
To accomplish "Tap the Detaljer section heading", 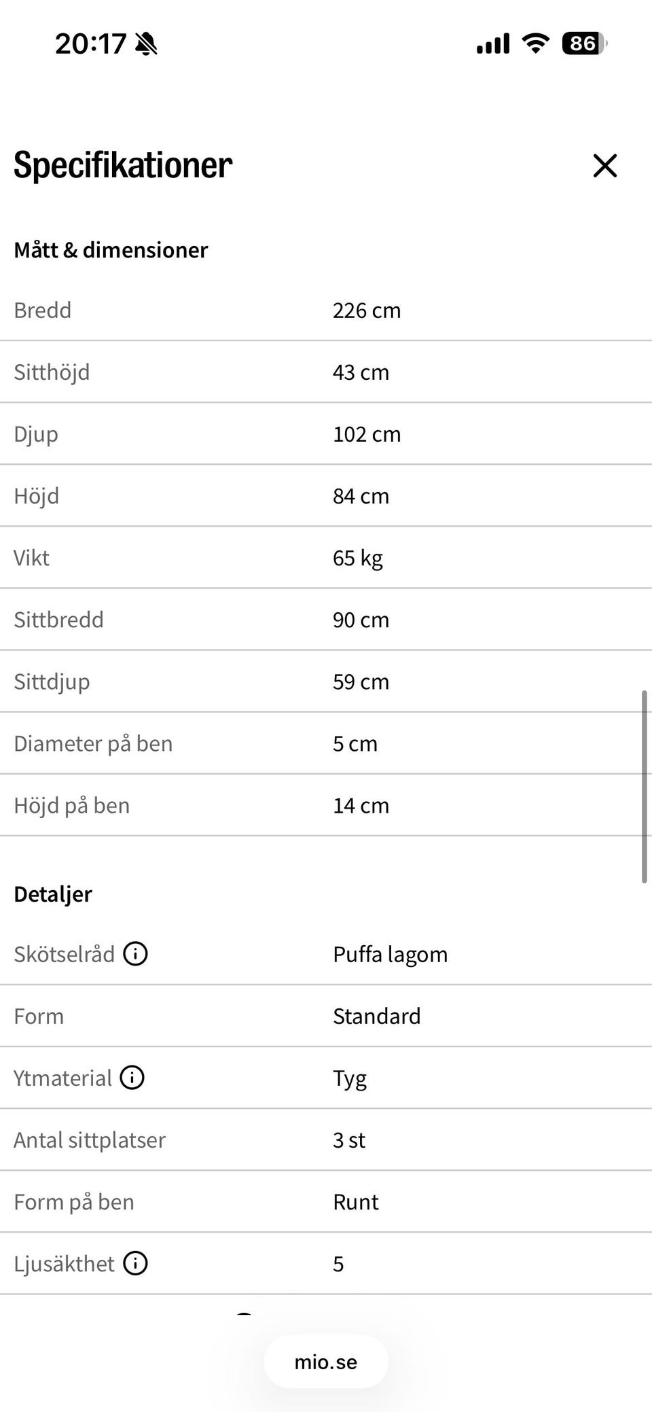I will click(53, 894).
